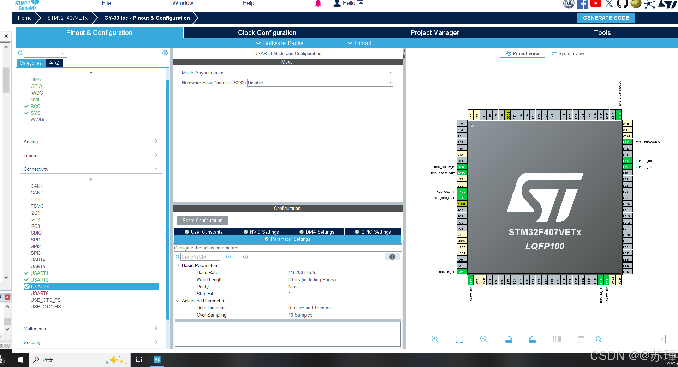Collapse the Connectivity category chevron

click(x=156, y=168)
